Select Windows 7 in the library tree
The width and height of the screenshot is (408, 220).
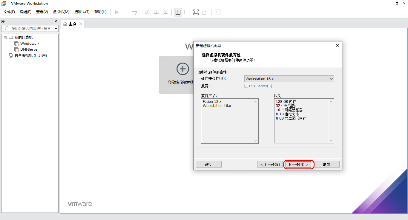coord(30,44)
